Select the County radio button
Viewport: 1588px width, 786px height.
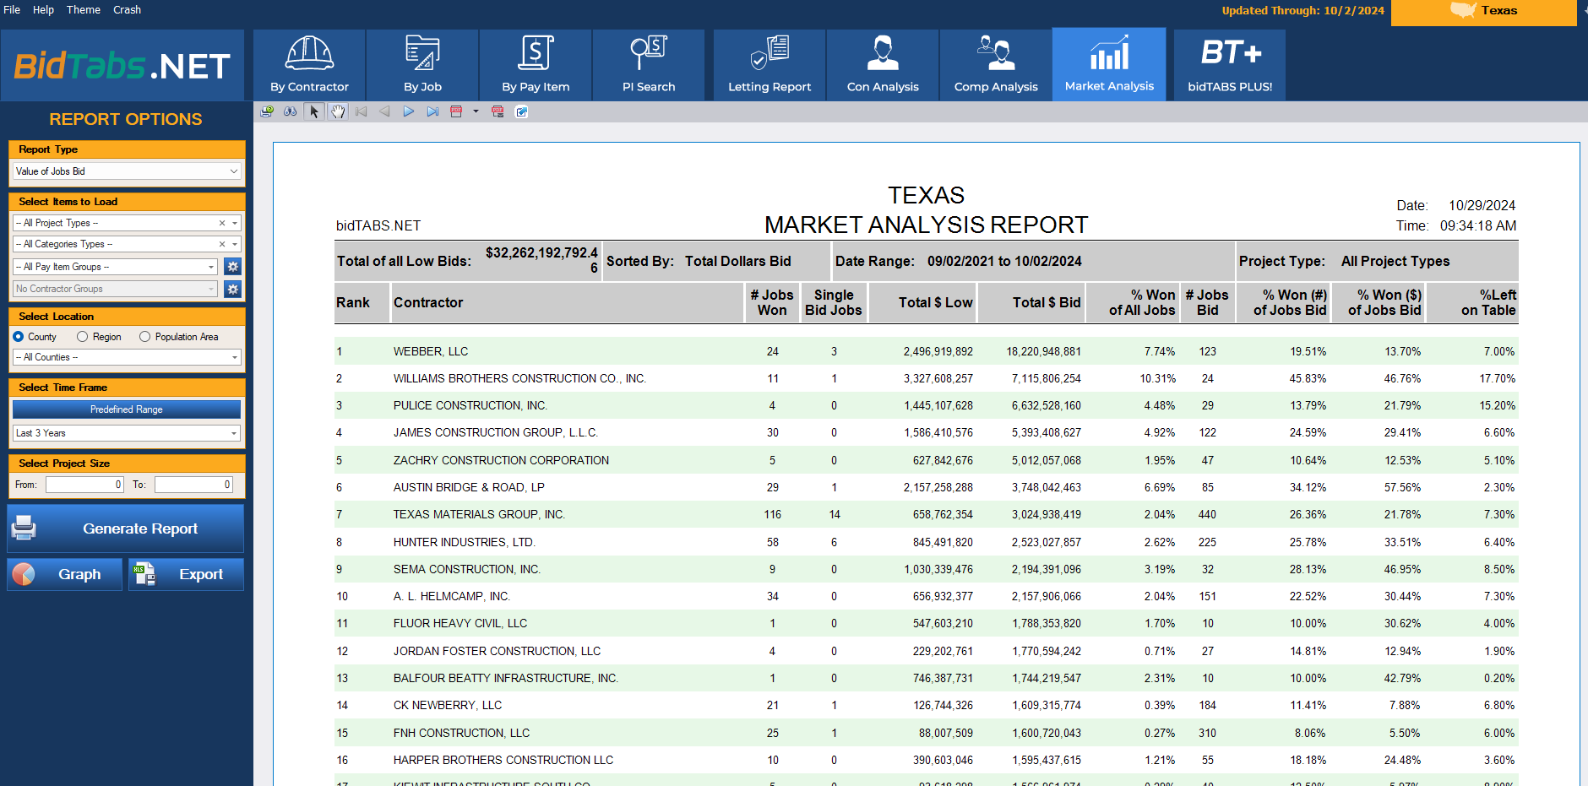point(19,337)
